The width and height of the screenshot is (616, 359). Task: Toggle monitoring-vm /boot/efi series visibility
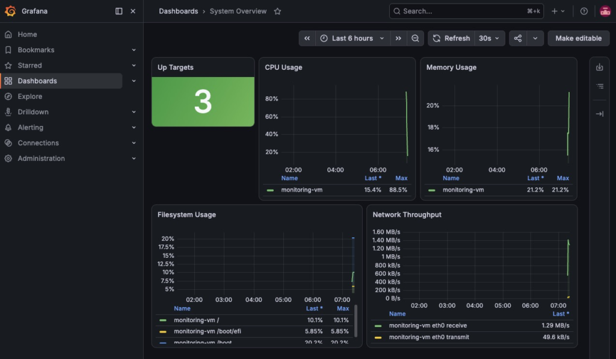coord(208,331)
